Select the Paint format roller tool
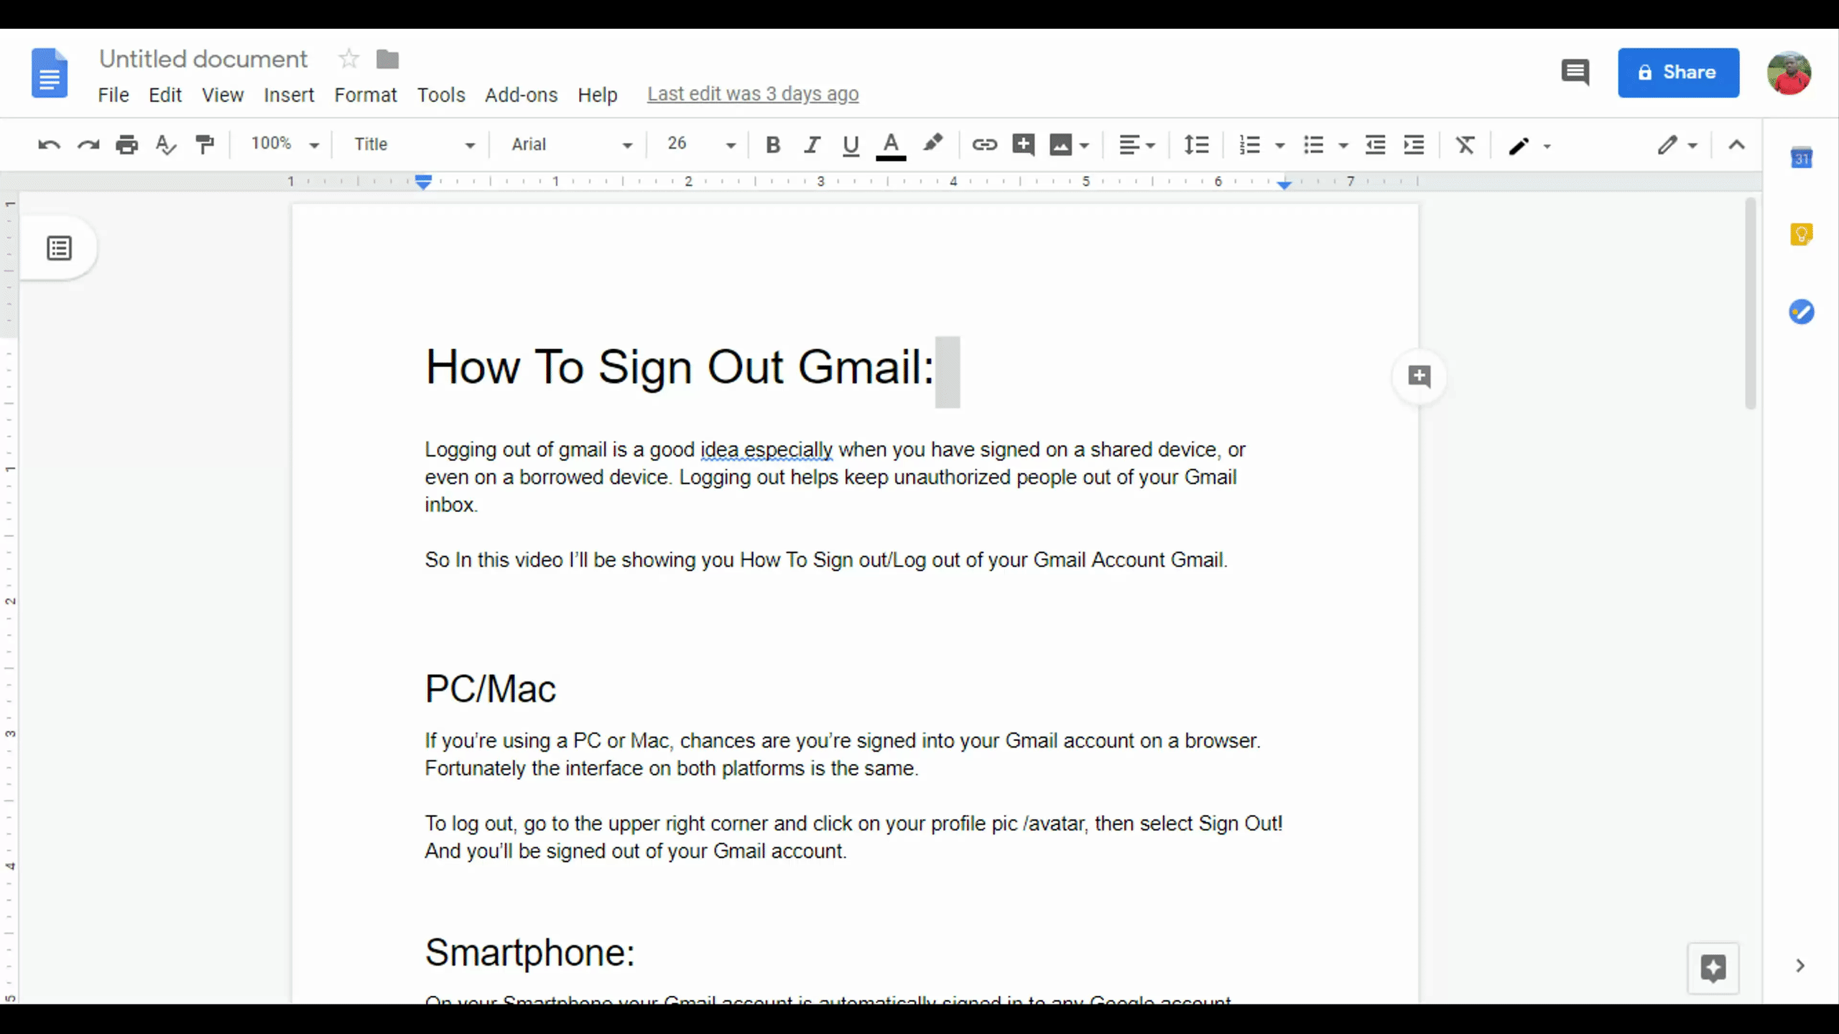 (x=205, y=145)
